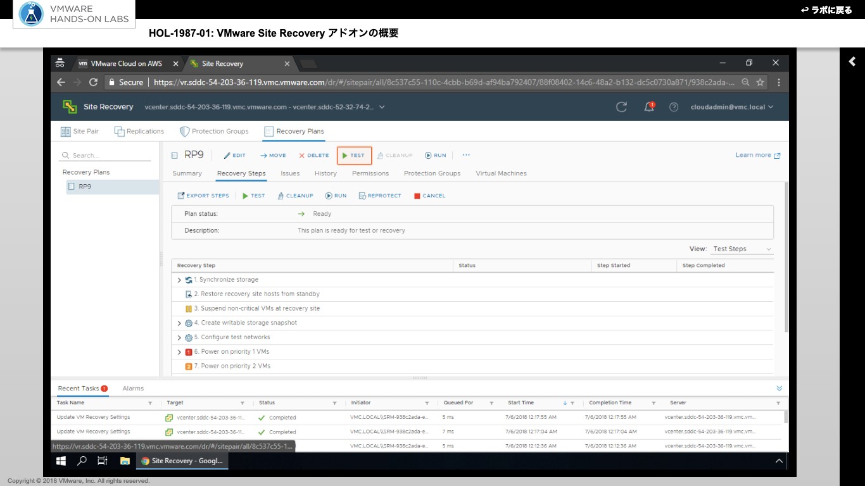Image resolution: width=865 pixels, height=486 pixels.
Task: Expand Power on priority 1 VMs step
Action: point(179,352)
